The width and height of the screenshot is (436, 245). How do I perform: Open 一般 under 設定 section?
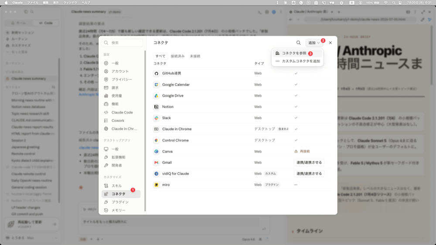(121, 63)
